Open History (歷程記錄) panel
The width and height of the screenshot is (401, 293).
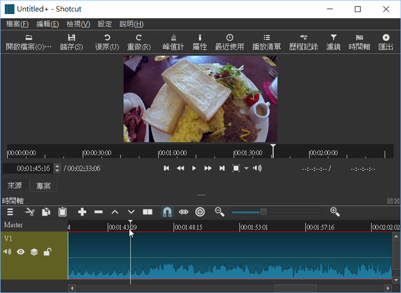(x=303, y=42)
